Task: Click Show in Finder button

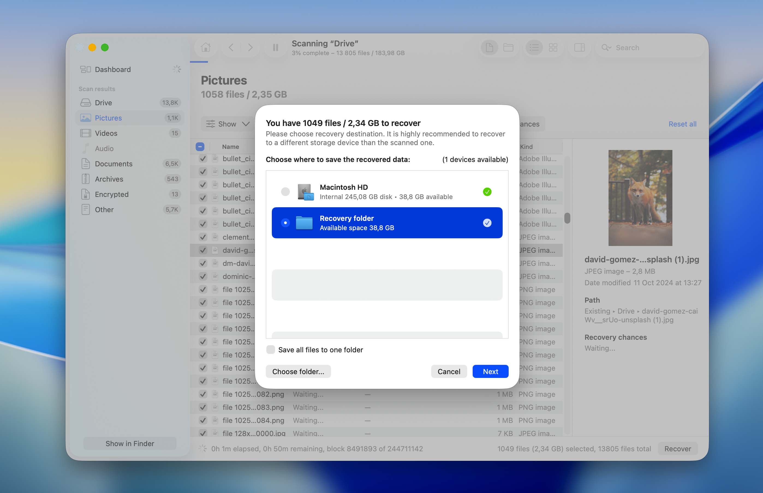Action: [130, 443]
